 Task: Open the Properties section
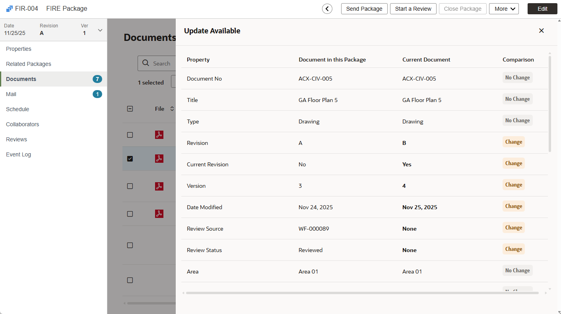click(x=19, y=49)
